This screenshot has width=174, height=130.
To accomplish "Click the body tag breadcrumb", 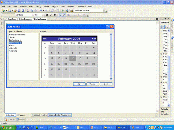I will point(37,115).
